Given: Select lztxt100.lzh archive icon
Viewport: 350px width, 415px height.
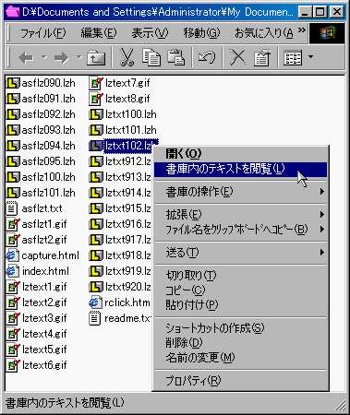Looking at the screenshot, I should [x=96, y=114].
